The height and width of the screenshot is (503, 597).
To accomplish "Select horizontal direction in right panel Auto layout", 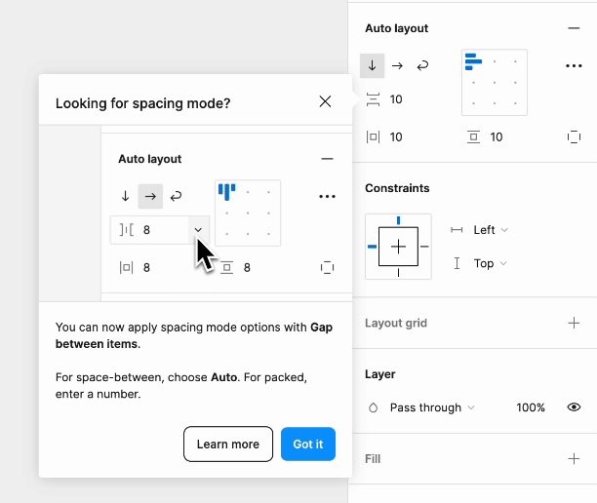I will coord(397,66).
